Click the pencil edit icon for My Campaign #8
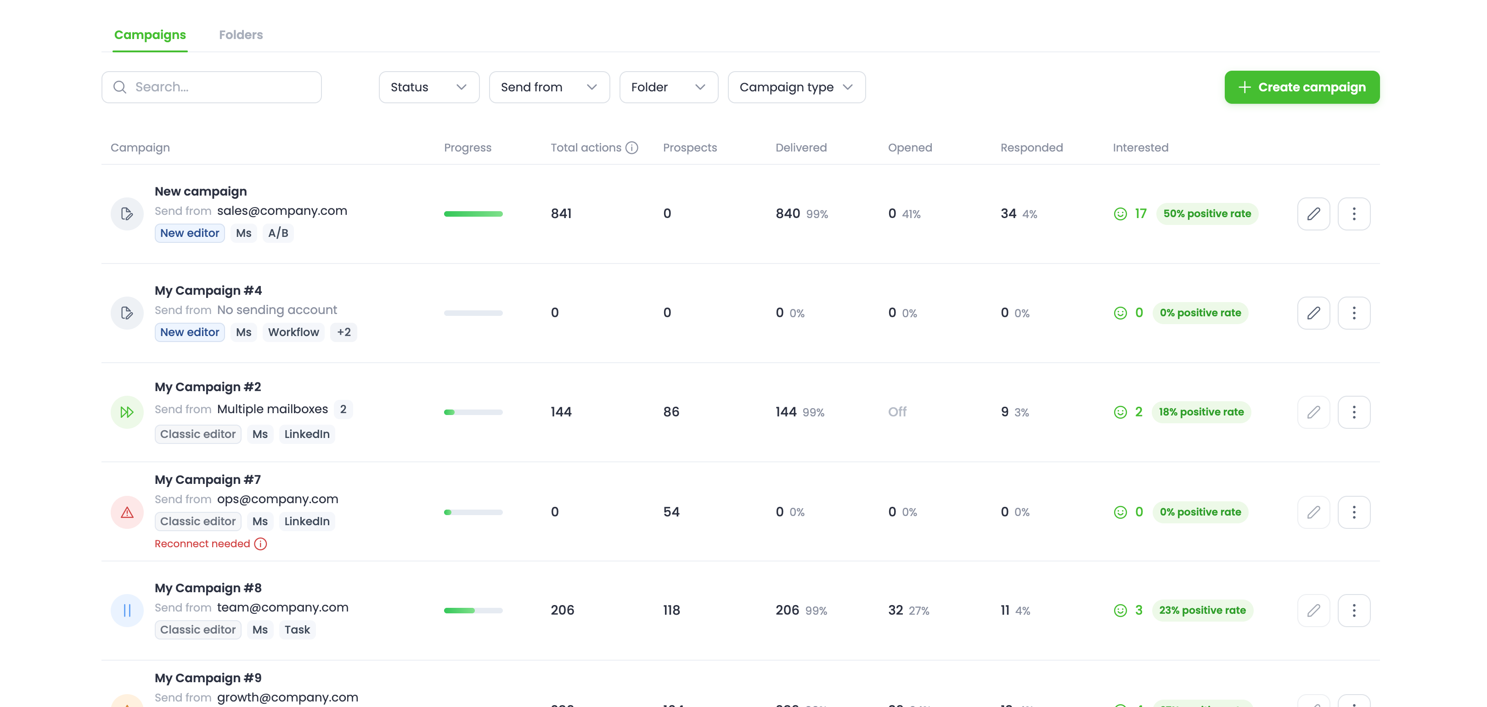 coord(1313,610)
